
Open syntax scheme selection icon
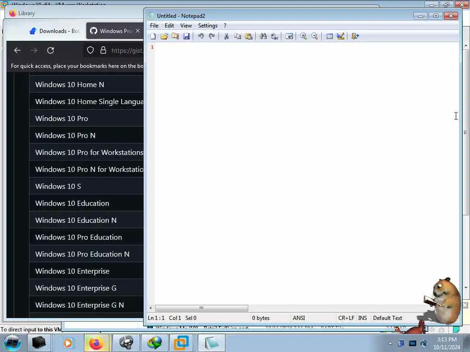pos(330,36)
